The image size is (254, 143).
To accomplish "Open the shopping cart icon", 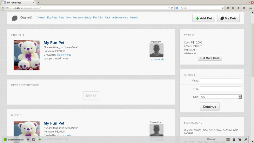I will (240, 140).
